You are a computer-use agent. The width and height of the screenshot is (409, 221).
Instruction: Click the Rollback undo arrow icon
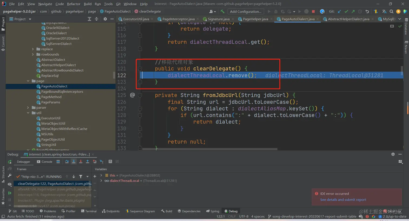(367, 11)
